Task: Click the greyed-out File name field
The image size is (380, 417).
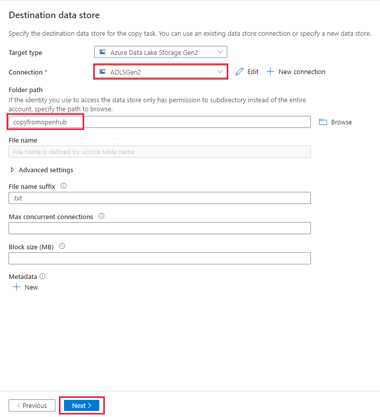Action: (x=159, y=152)
